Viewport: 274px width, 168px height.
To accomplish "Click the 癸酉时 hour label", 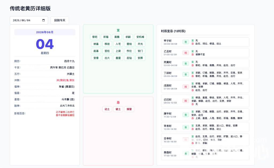I will [168, 152].
